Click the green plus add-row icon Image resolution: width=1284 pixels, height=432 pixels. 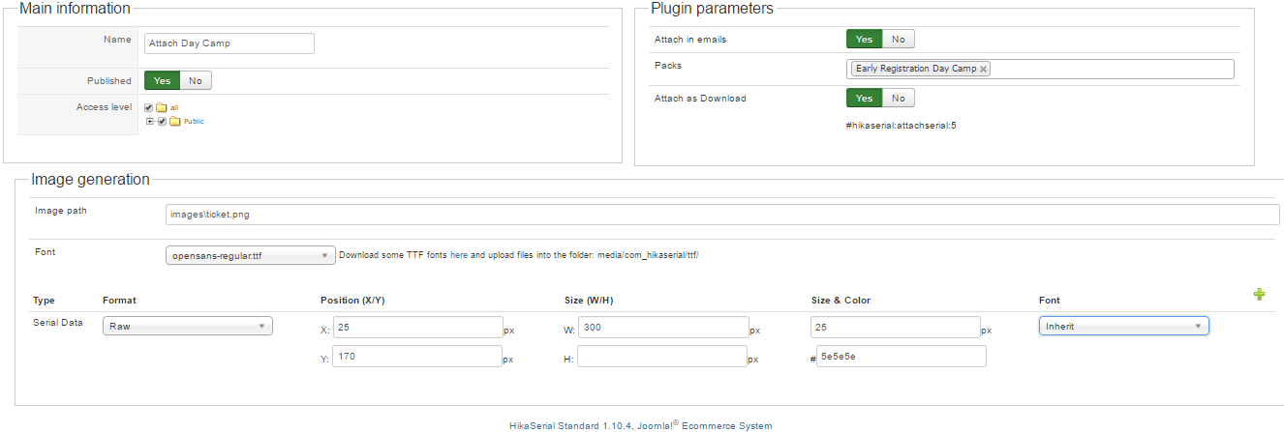[x=1259, y=295]
